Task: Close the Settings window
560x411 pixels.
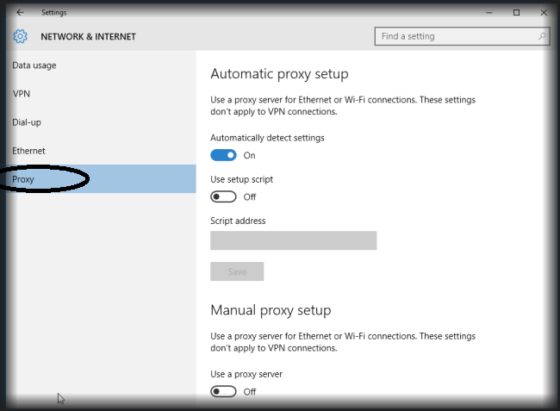Action: 541,13
